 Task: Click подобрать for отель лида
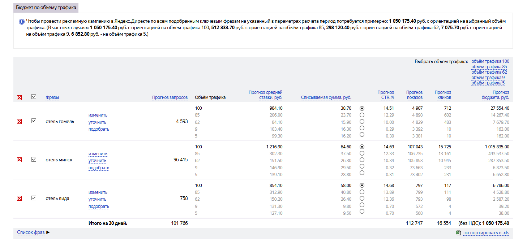[x=99, y=206]
